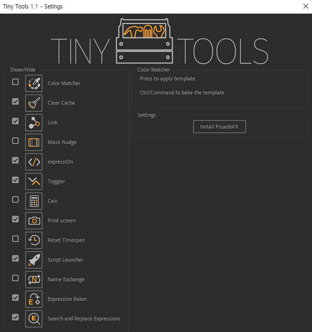Image resolution: width=312 pixels, height=332 pixels.
Task: Select the Mask Nudge icon
Action: tap(34, 142)
